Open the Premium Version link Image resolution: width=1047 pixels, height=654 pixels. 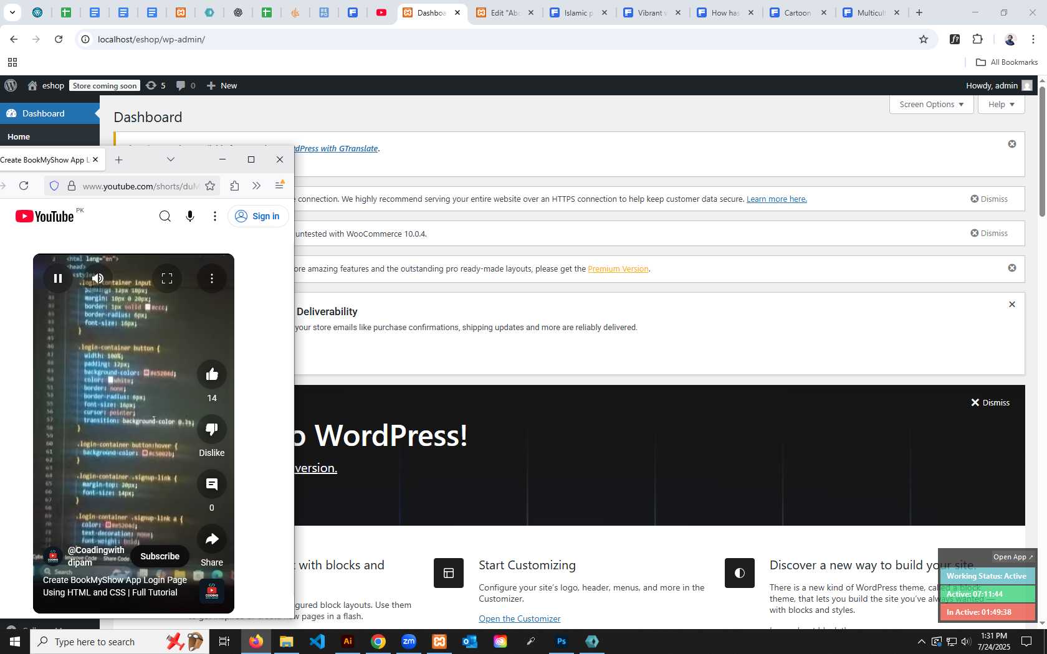pos(618,268)
